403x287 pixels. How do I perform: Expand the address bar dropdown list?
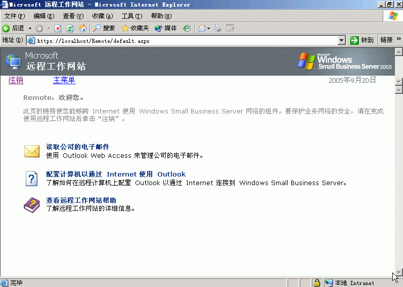click(341, 40)
